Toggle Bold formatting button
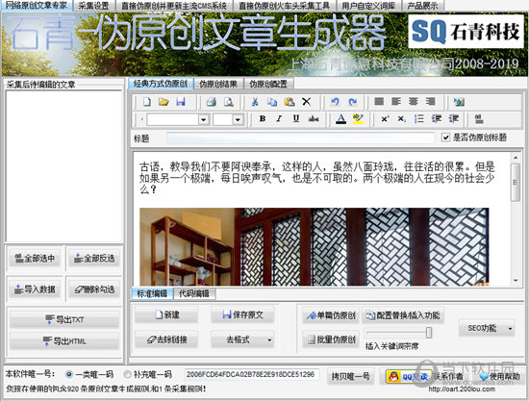Screen dimensions: 529x401 coord(263,118)
